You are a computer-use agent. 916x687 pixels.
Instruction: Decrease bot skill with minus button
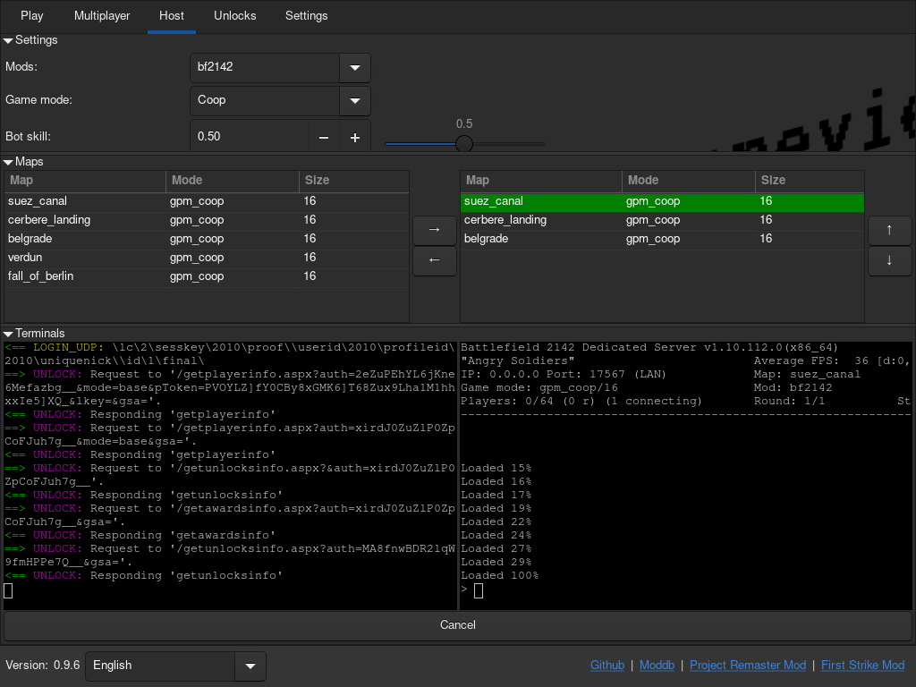pos(324,137)
